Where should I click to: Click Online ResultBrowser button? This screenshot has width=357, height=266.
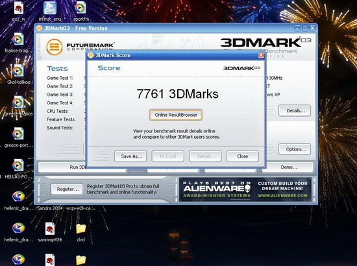click(x=176, y=115)
